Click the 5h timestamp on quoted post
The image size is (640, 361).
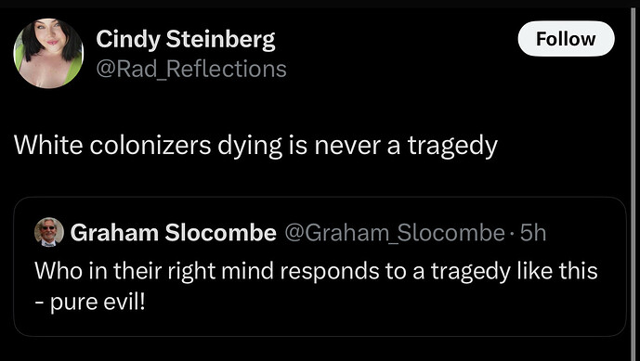point(533,233)
